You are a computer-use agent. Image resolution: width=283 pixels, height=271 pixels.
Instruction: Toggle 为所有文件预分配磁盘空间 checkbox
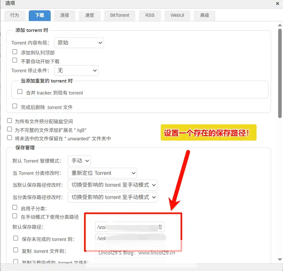click(10, 121)
